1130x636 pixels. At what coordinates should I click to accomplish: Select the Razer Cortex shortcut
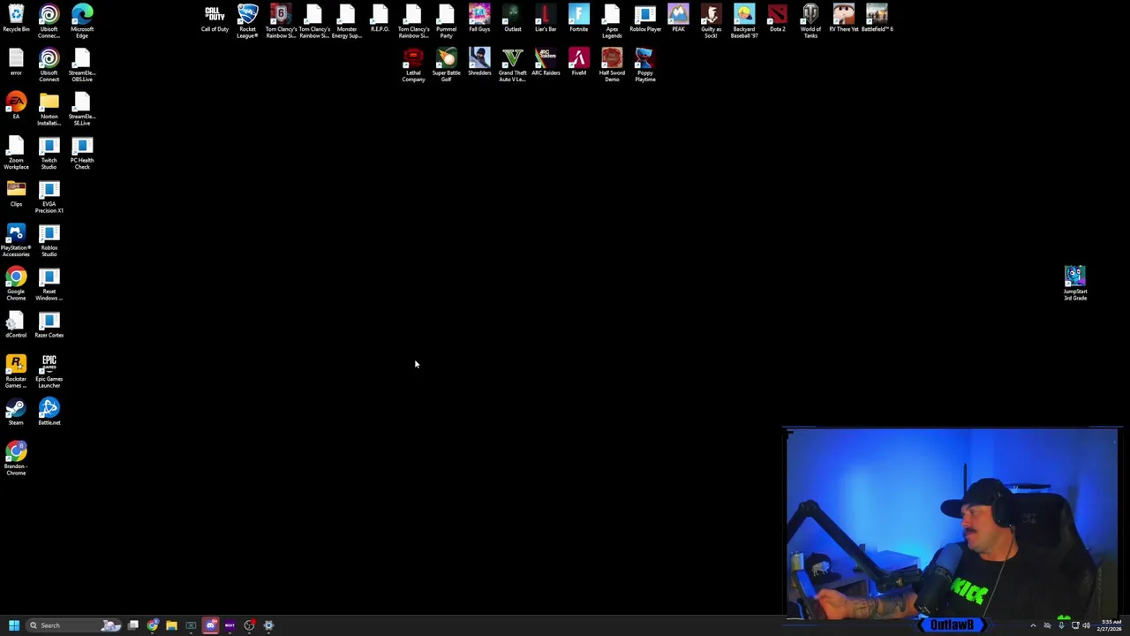click(49, 324)
